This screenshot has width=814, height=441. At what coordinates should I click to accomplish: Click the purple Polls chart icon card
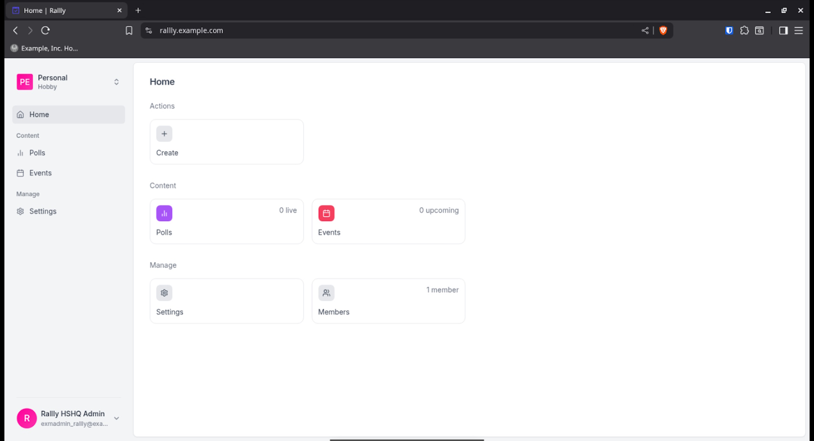[x=164, y=213]
